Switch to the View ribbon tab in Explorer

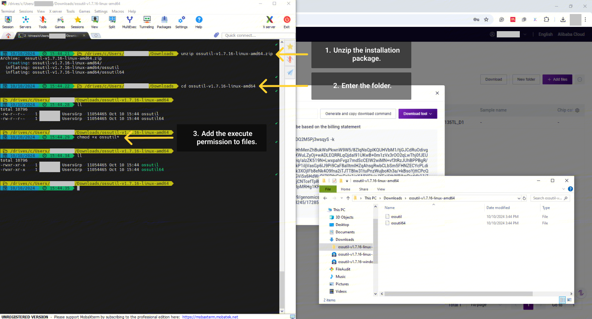coord(381,189)
